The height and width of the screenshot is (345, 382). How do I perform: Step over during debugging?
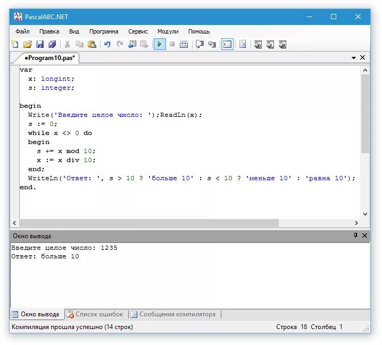click(x=200, y=44)
